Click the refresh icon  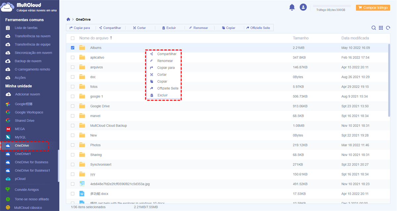click(x=388, y=28)
